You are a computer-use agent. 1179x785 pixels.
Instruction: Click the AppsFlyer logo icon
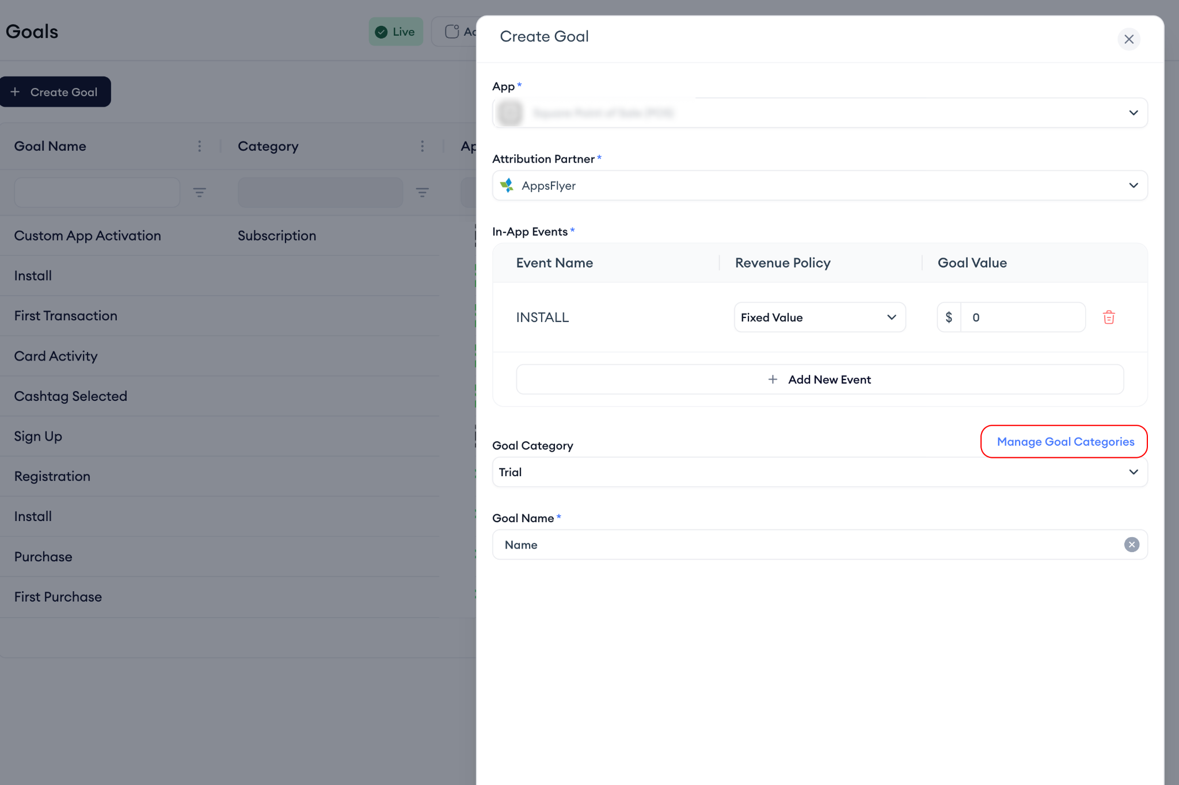point(507,185)
